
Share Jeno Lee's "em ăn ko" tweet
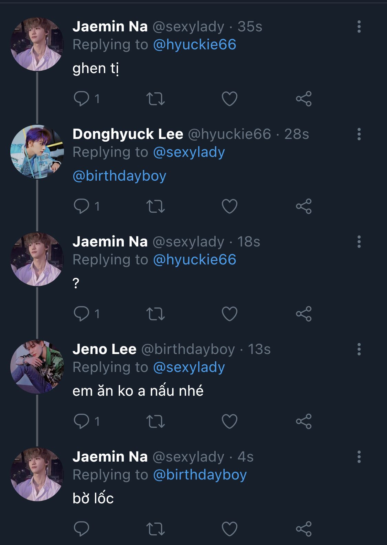click(303, 422)
